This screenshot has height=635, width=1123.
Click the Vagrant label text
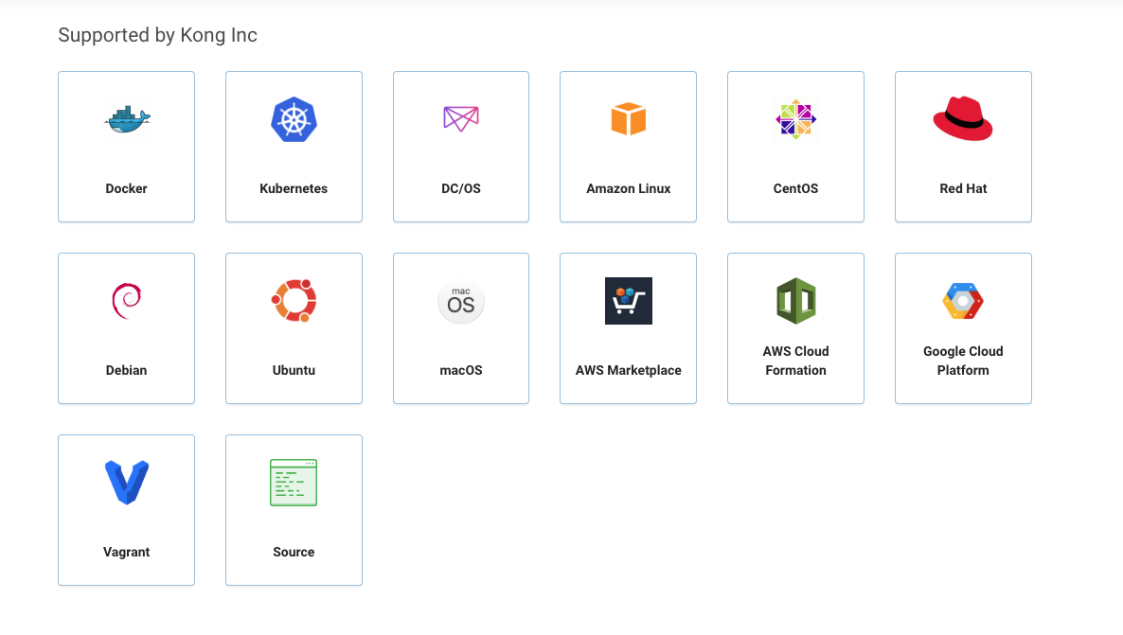click(x=126, y=552)
